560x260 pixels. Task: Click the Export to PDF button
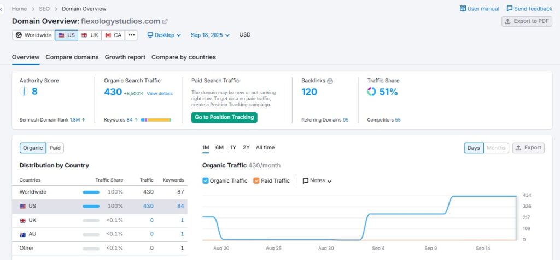click(x=527, y=21)
